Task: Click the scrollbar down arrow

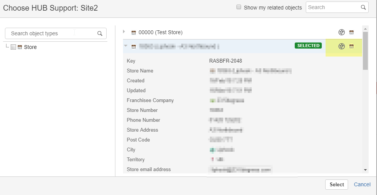Action: tap(365, 170)
